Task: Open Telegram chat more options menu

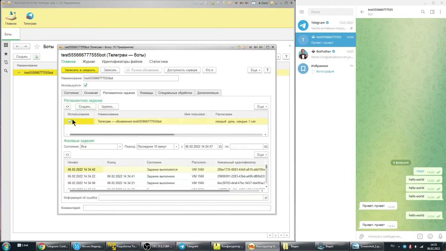Action: click(440, 12)
